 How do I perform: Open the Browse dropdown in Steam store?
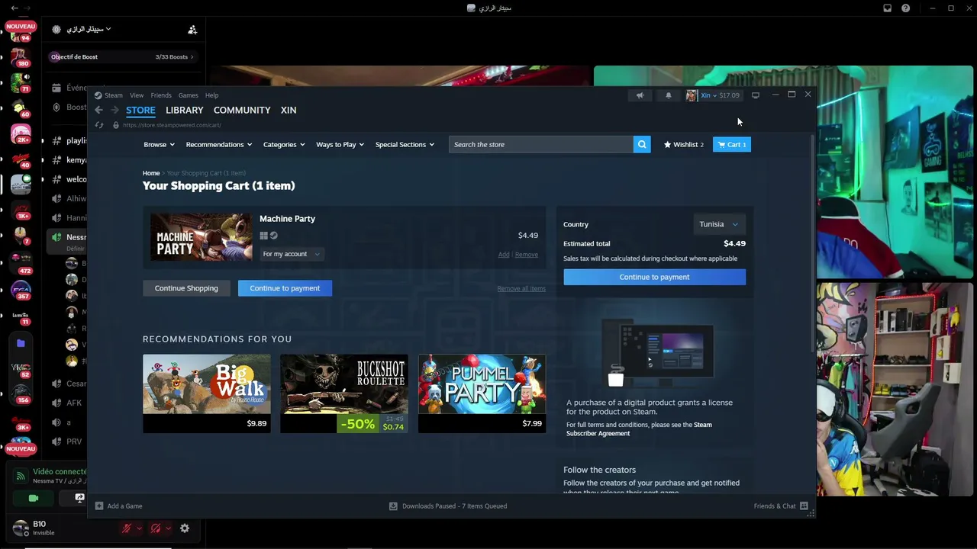click(x=159, y=144)
